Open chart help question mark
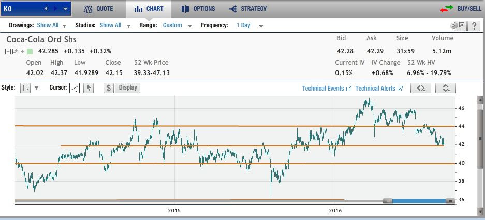Viewport: 485px width, 220px height. 474,26
